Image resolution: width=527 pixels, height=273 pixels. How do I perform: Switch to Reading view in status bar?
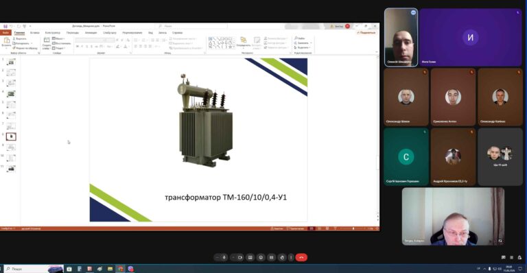coord(327,228)
